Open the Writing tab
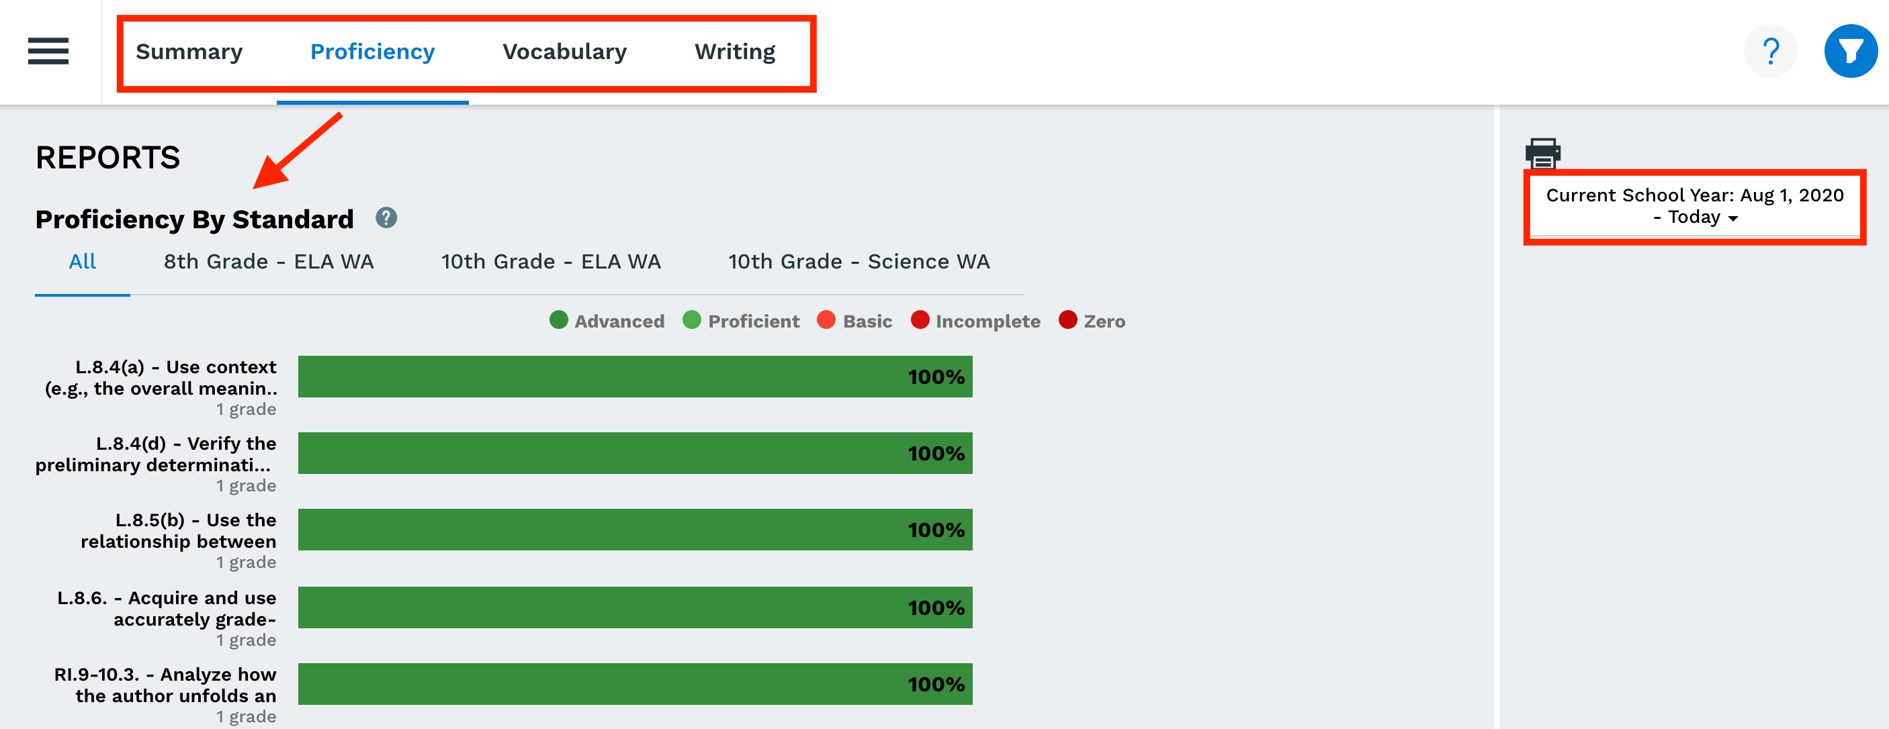Image resolution: width=1889 pixels, height=729 pixels. click(735, 52)
